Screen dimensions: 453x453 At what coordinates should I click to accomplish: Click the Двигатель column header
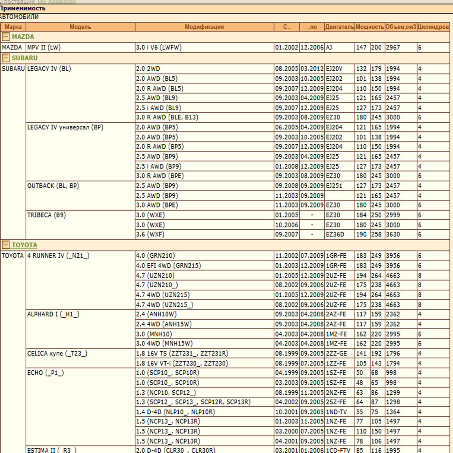(339, 27)
